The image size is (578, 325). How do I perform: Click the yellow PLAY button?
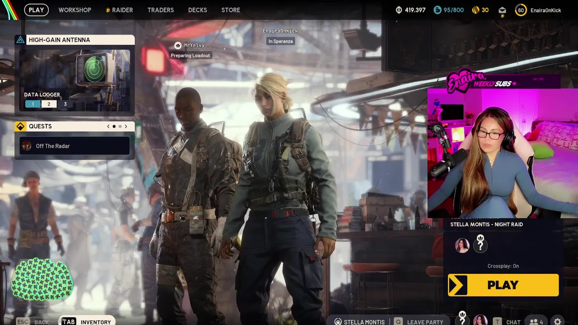503,285
